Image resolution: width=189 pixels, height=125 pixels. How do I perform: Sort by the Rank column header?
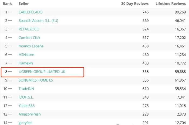click(7, 4)
